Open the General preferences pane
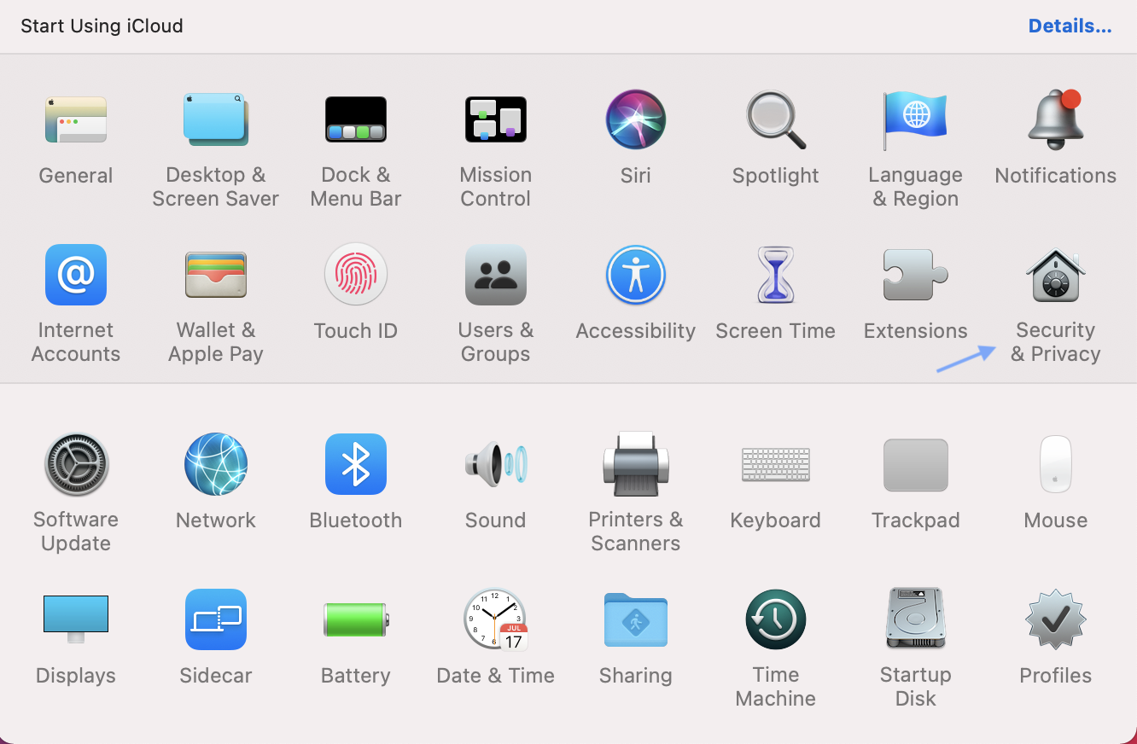 click(x=76, y=119)
